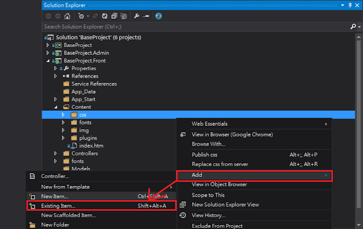Select the Service References folder
The height and width of the screenshot is (229, 363).
[x=90, y=84]
